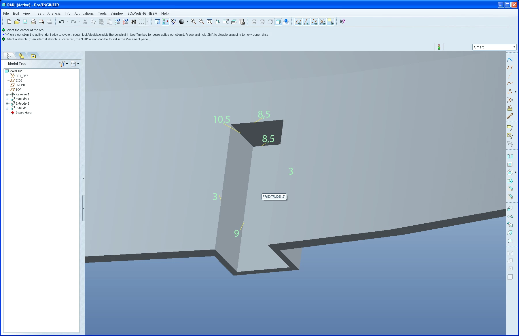Open the What's This help icon

pyautogui.click(x=342, y=22)
